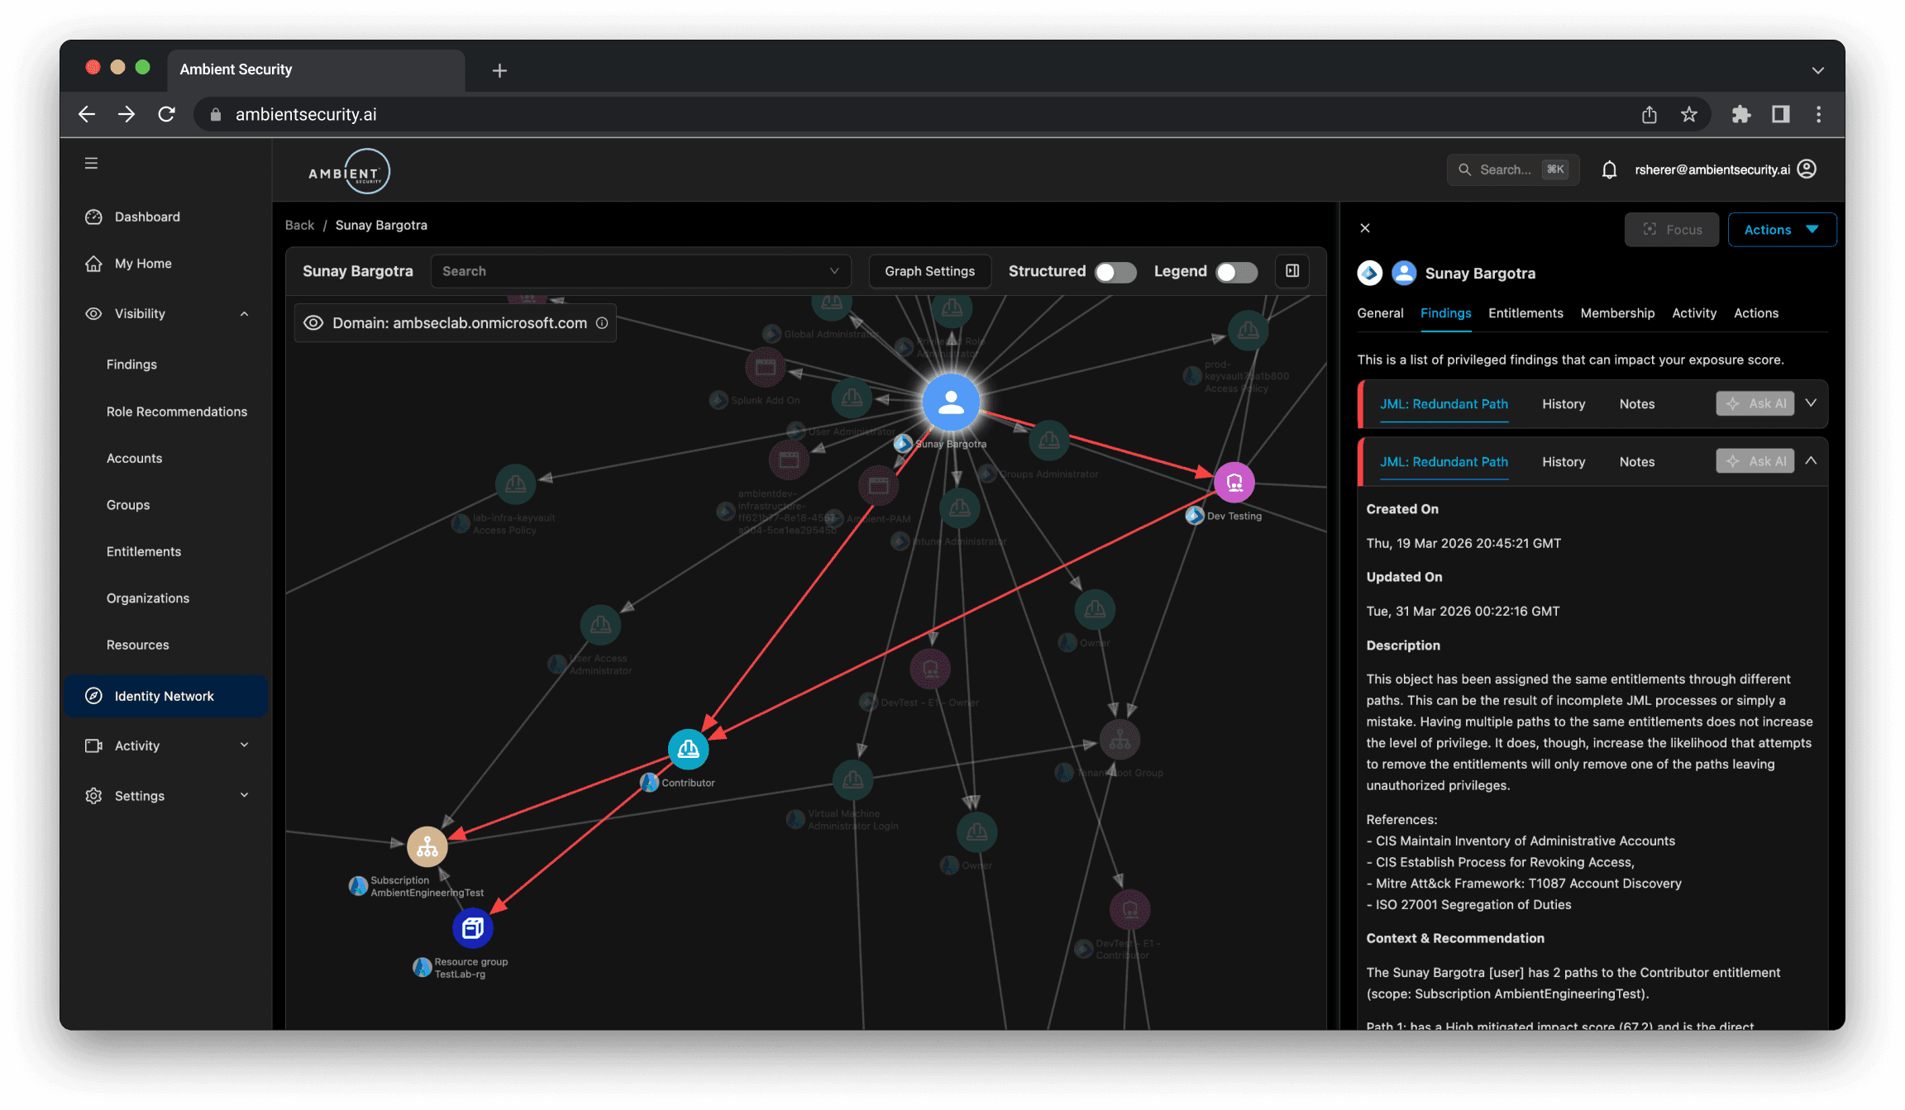Click the notification bell icon

tap(1609, 169)
